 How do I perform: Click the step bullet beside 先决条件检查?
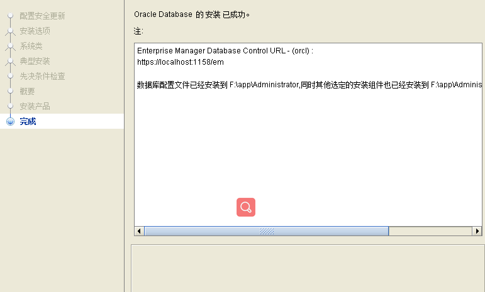pos(11,75)
